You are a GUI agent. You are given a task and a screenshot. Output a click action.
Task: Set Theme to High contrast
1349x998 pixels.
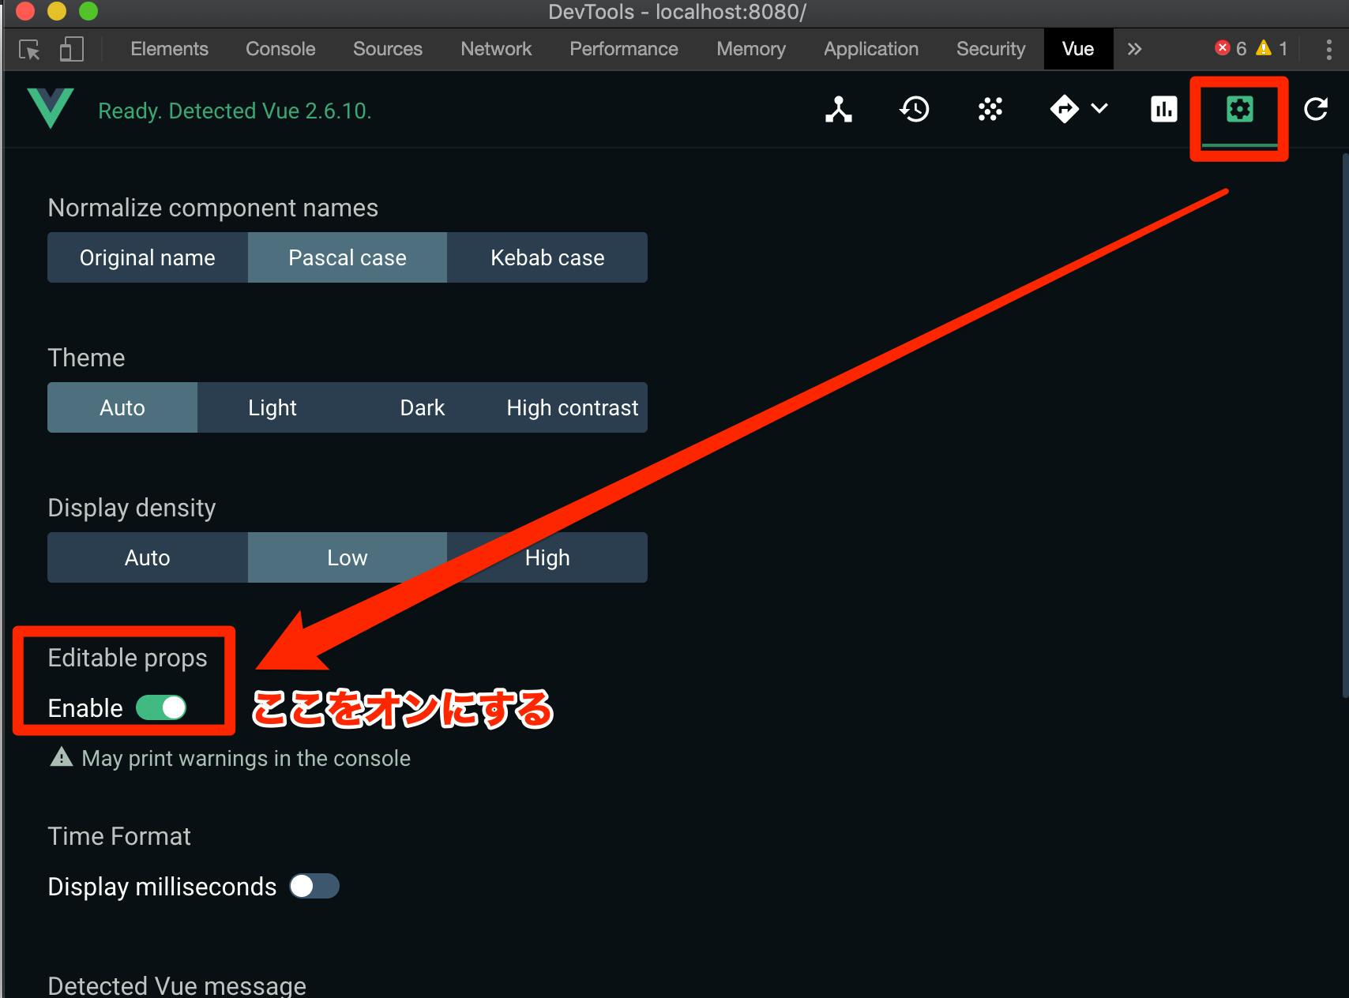pyautogui.click(x=573, y=407)
